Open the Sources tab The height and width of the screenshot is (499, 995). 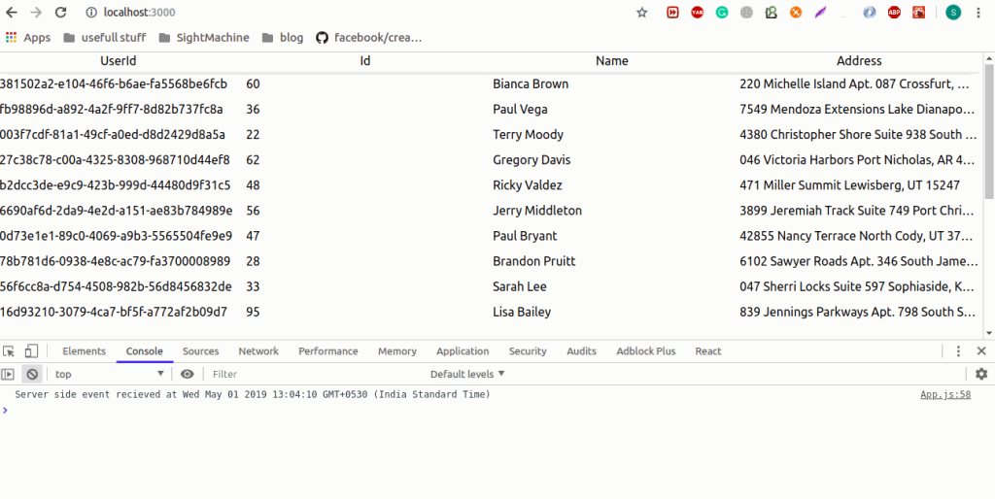point(200,351)
